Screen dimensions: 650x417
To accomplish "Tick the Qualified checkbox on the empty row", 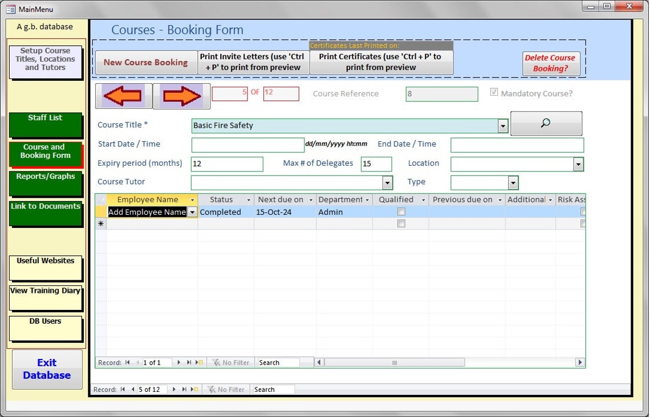I will [x=401, y=223].
